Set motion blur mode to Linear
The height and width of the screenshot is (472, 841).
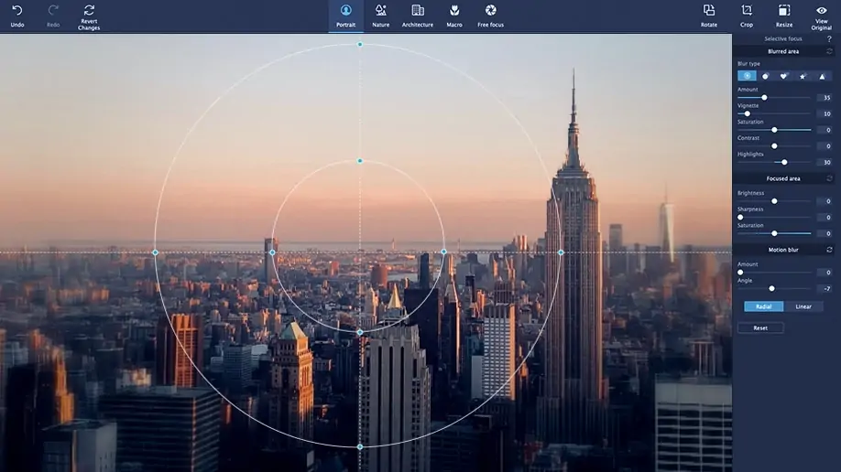(803, 306)
